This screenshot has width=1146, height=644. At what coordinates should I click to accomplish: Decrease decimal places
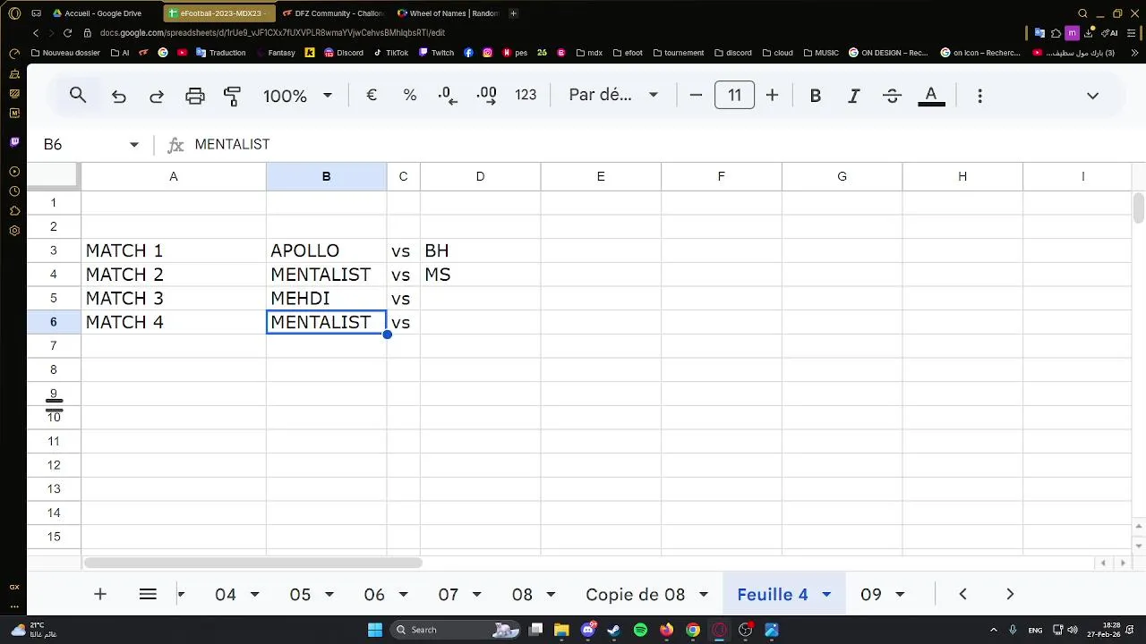448,96
